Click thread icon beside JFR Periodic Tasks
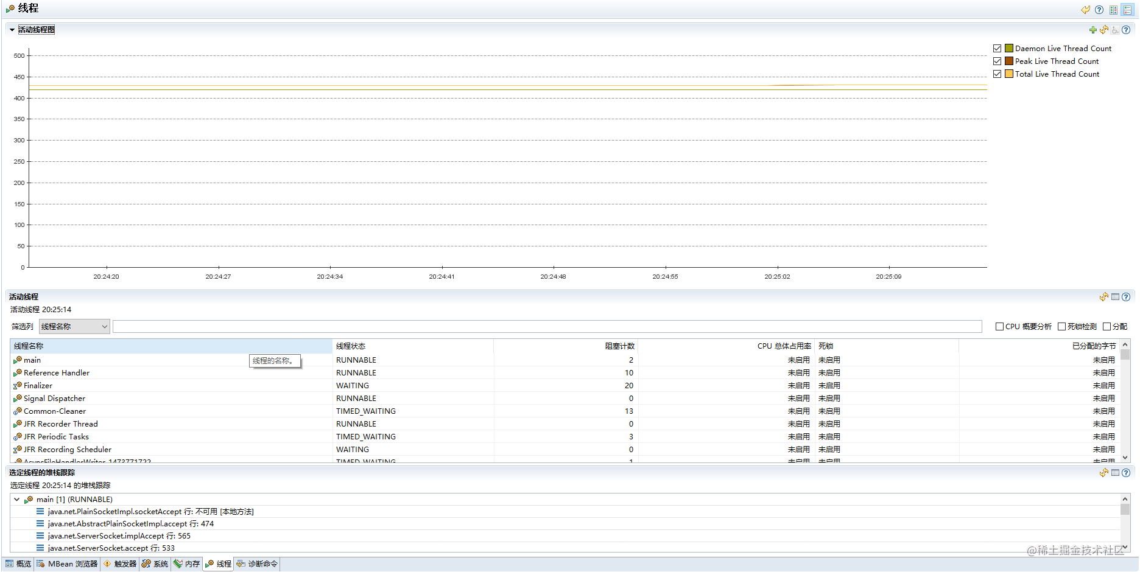1140x572 pixels. [18, 437]
